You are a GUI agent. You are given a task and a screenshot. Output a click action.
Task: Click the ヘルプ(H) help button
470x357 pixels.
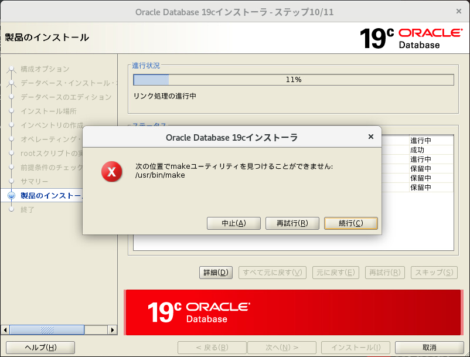point(40,348)
